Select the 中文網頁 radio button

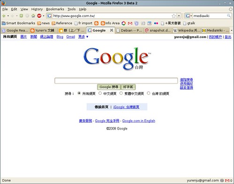tap(100, 93)
